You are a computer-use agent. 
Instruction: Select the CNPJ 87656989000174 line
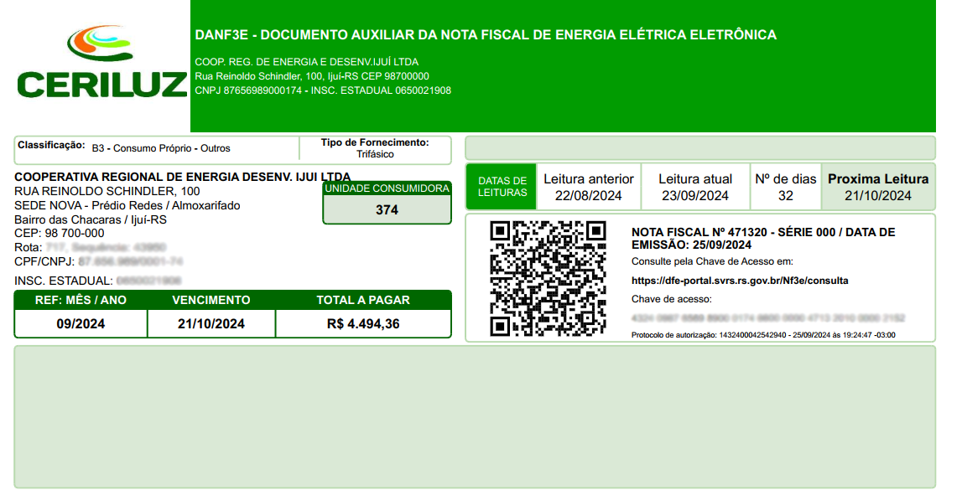pyautogui.click(x=324, y=90)
